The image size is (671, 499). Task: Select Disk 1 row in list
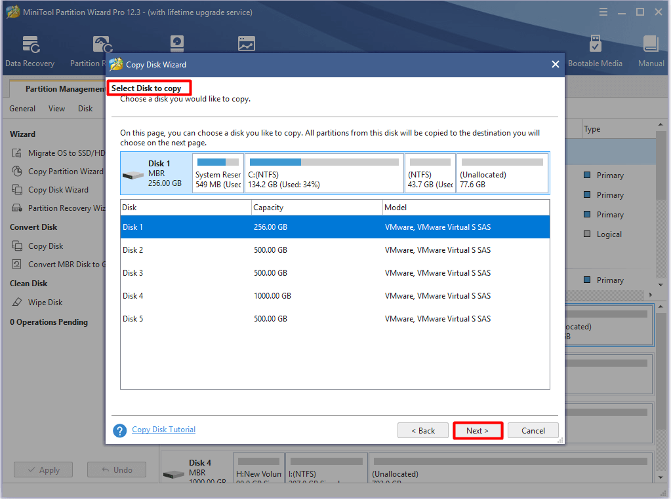[x=335, y=227]
